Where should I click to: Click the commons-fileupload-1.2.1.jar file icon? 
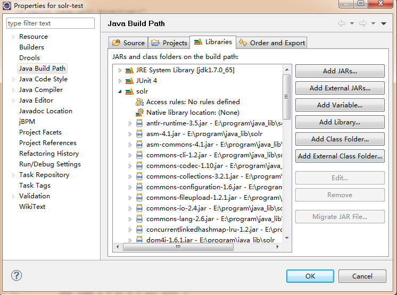[139, 198]
